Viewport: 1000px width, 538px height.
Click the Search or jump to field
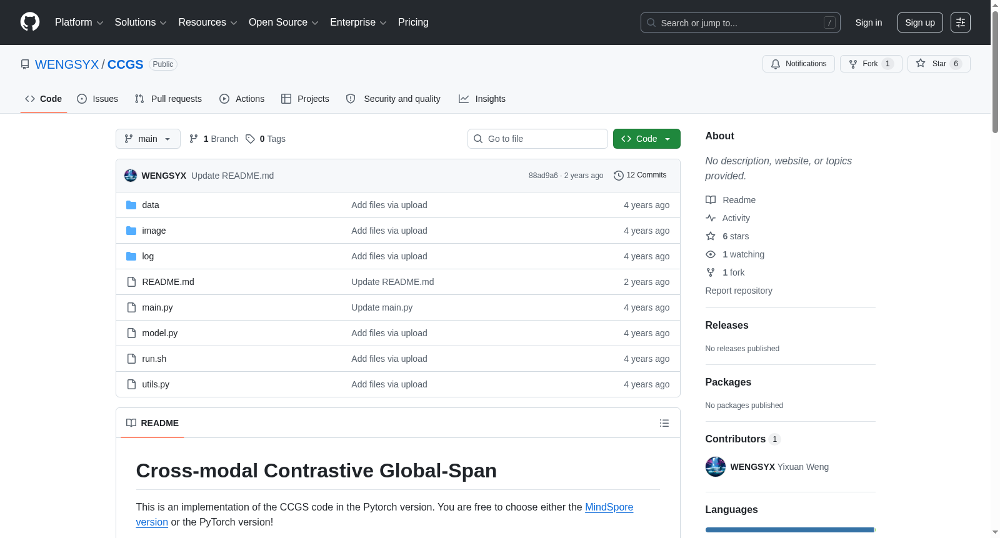pyautogui.click(x=741, y=22)
